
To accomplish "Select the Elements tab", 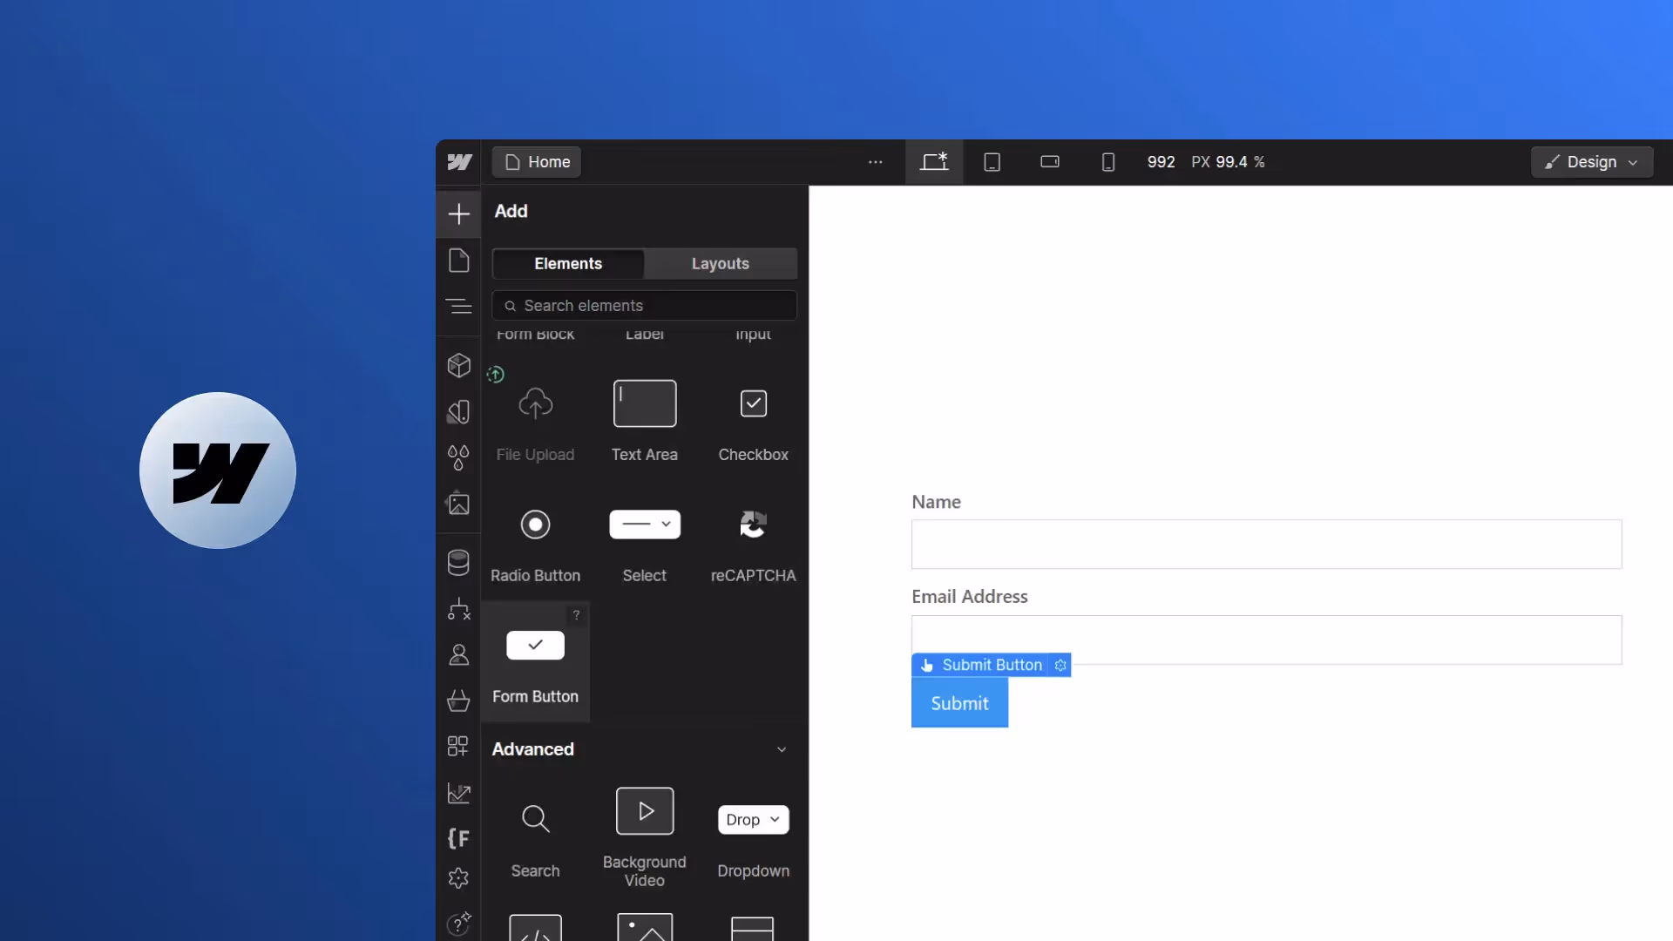I will (x=568, y=263).
